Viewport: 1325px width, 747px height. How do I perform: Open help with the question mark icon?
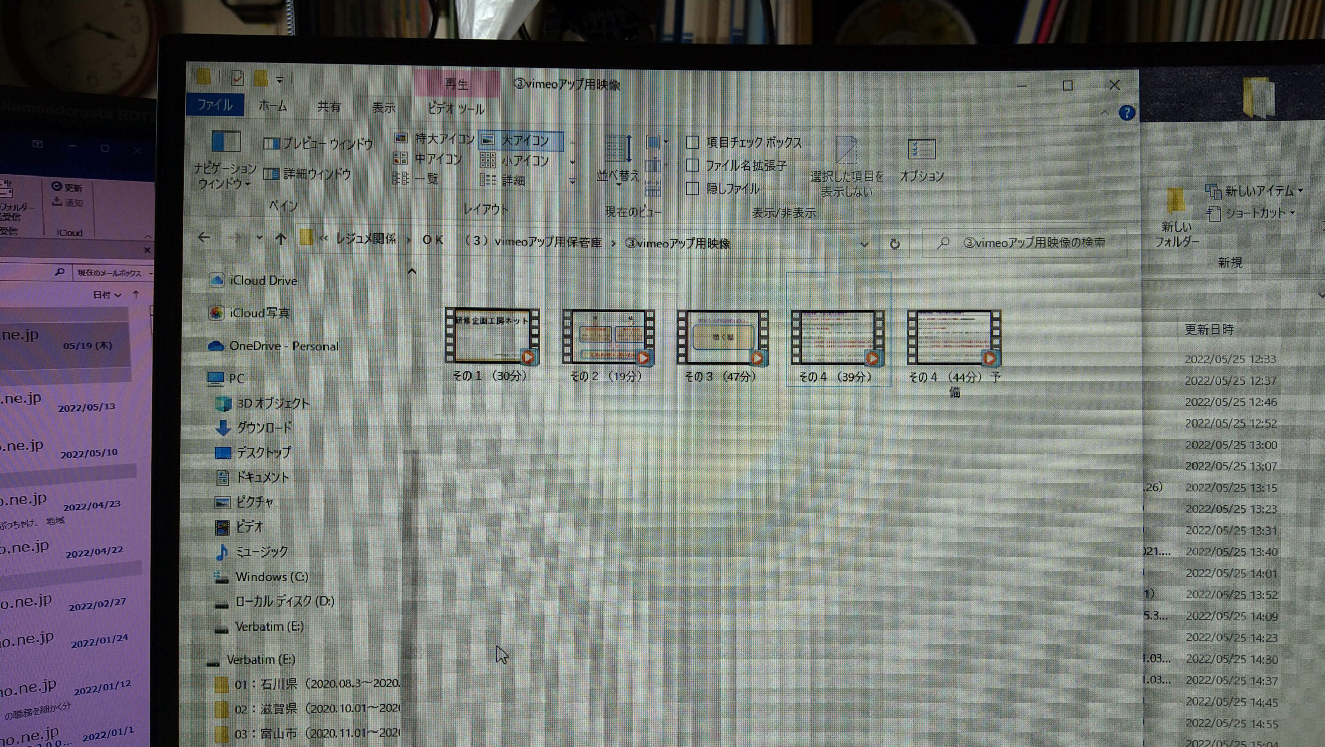coord(1126,113)
